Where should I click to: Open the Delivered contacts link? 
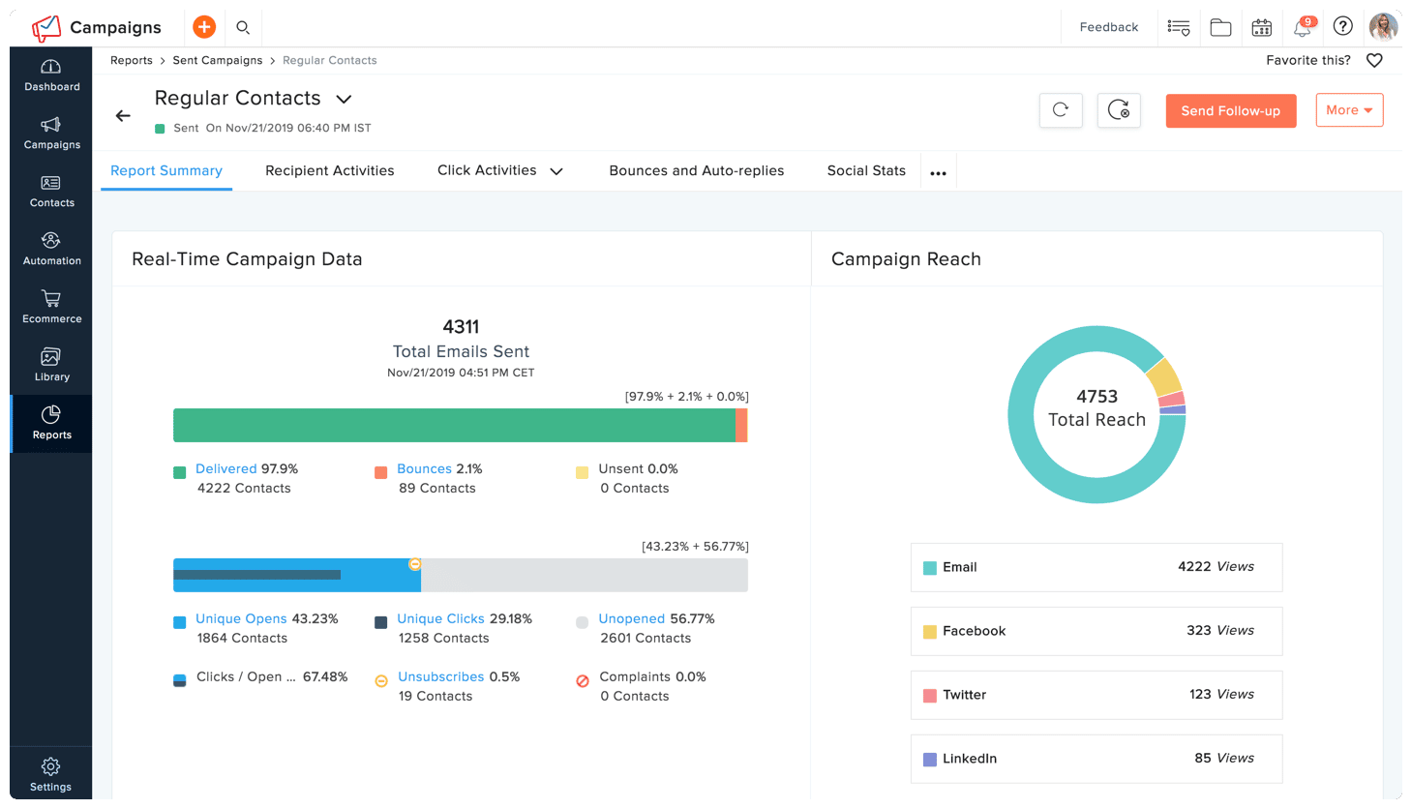(x=226, y=468)
